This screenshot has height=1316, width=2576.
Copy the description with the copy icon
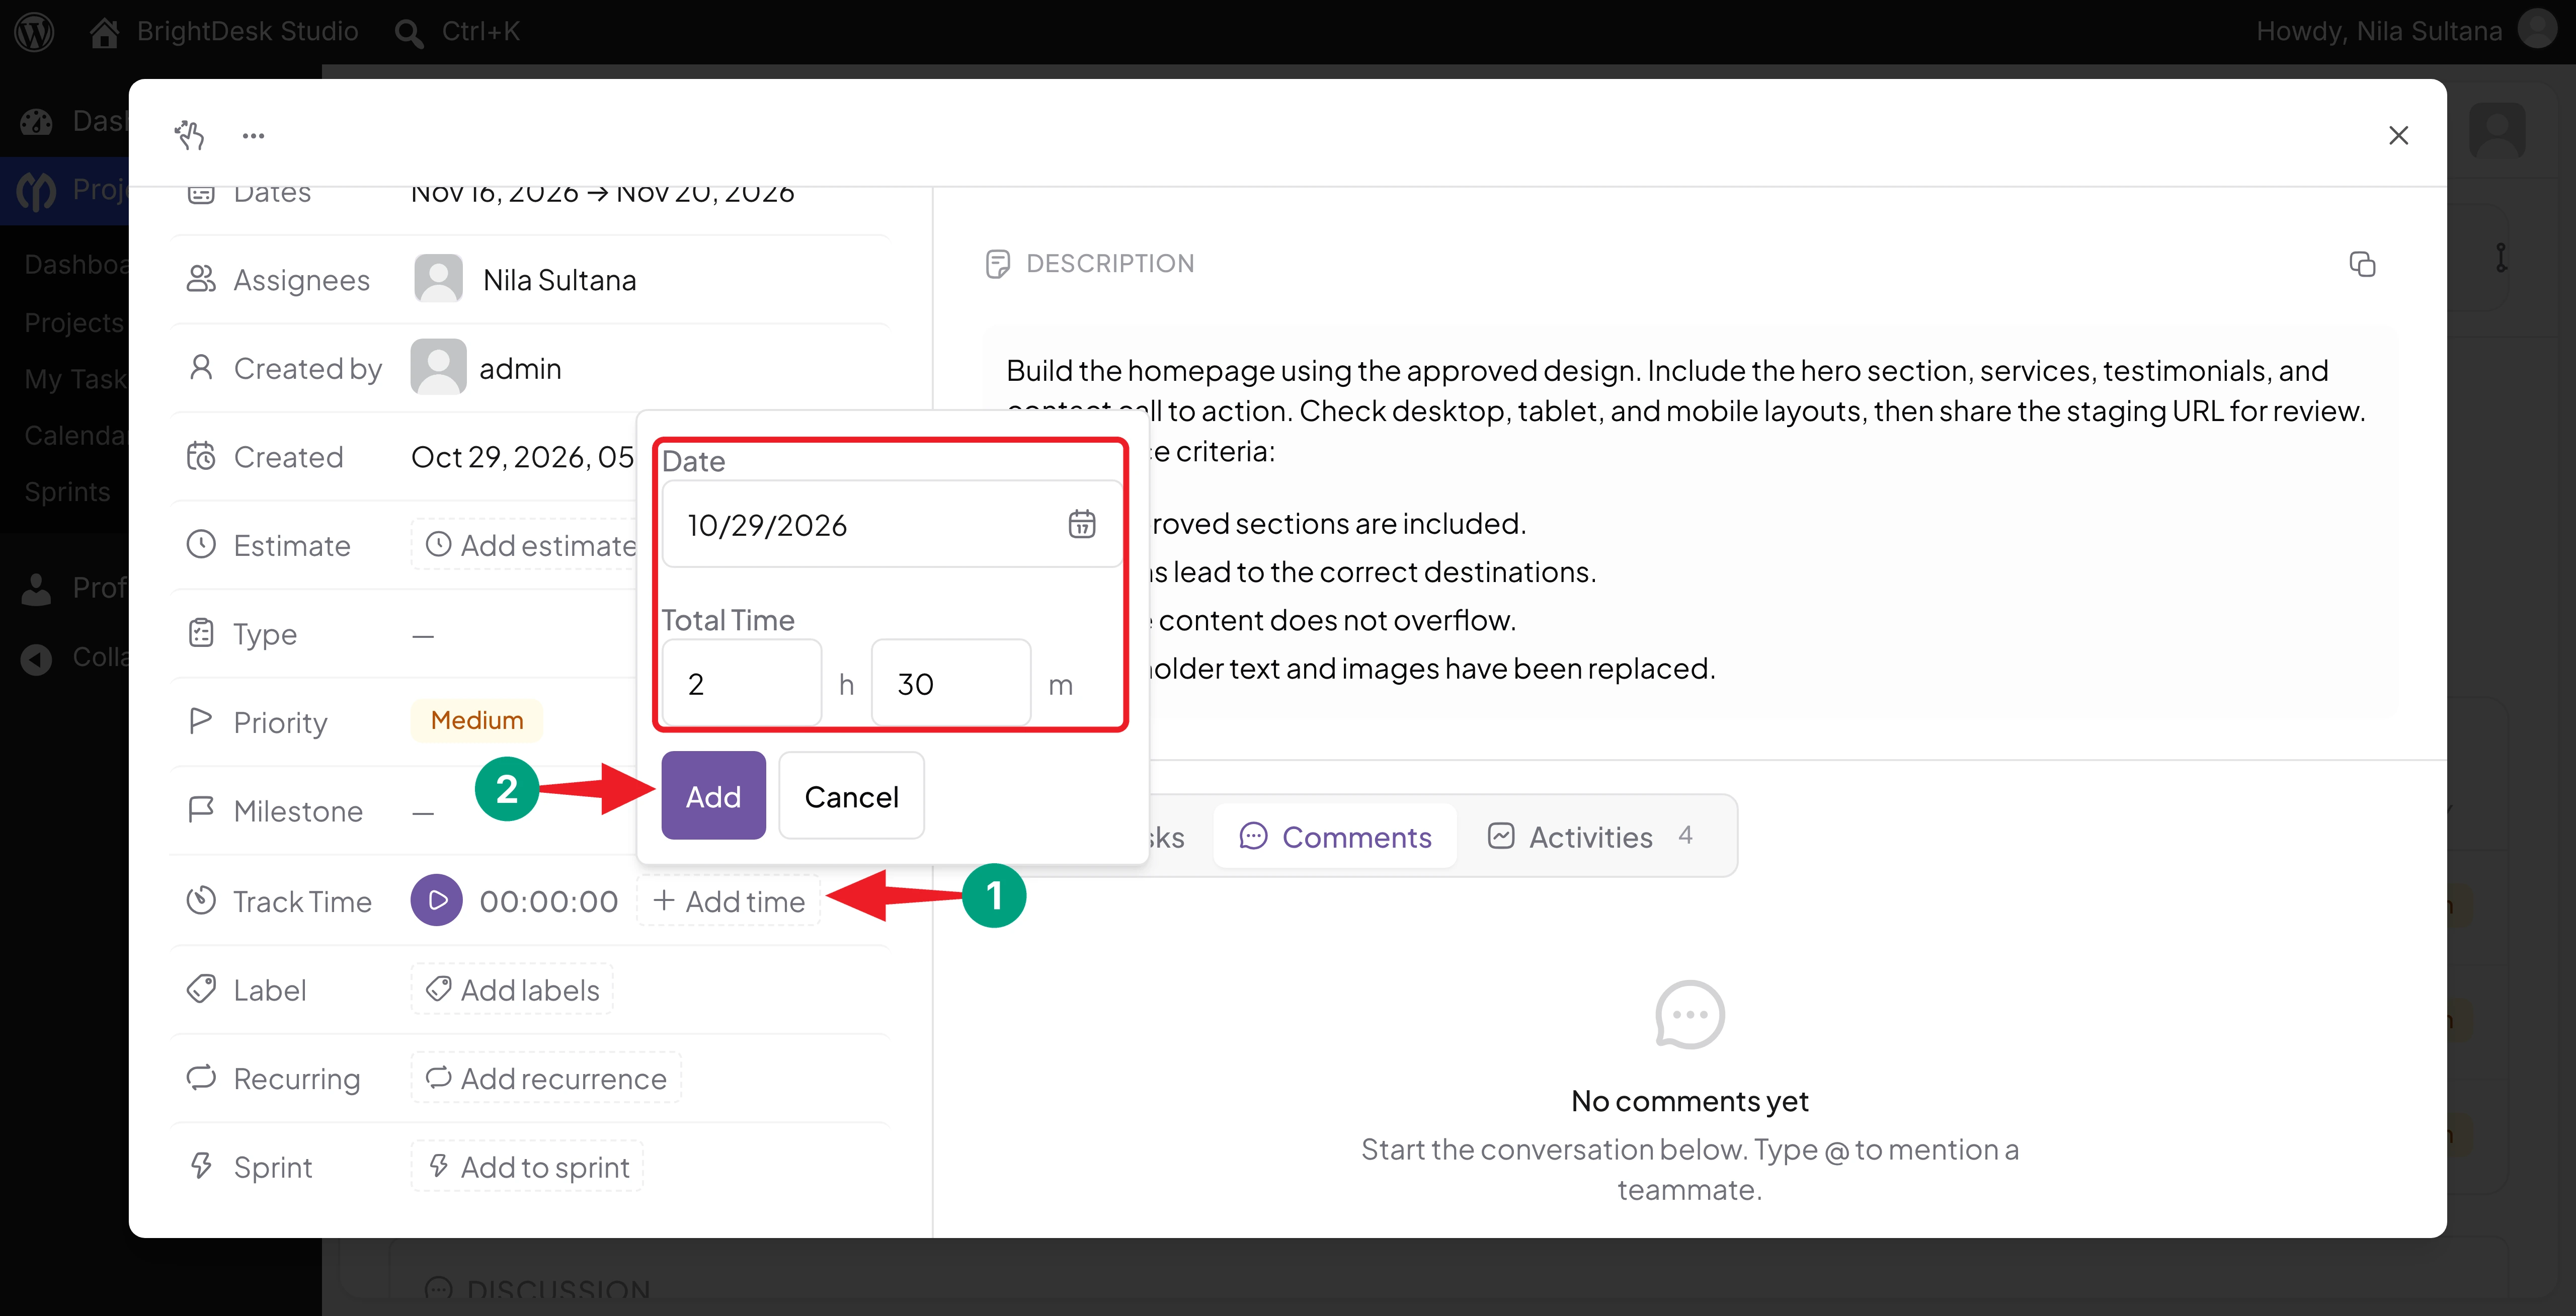[2362, 264]
